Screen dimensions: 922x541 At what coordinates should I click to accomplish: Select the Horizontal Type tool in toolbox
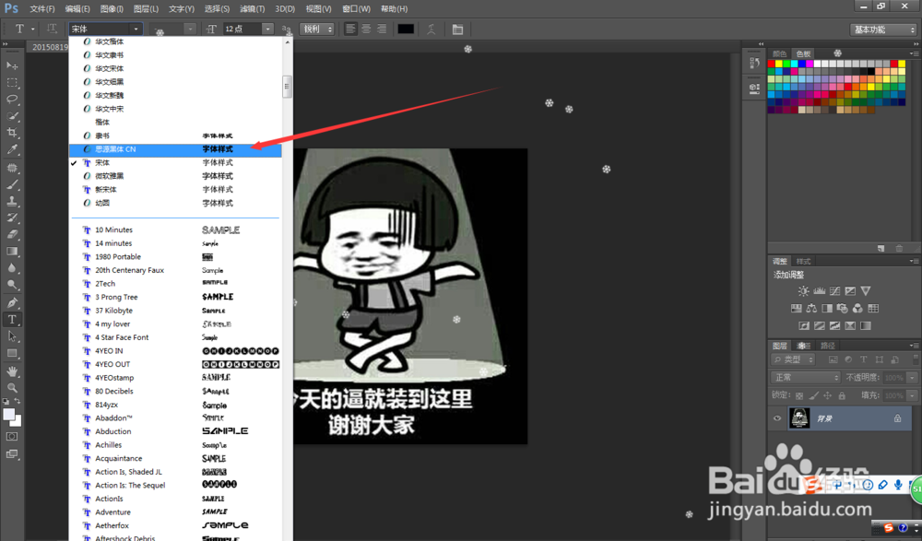tap(12, 319)
